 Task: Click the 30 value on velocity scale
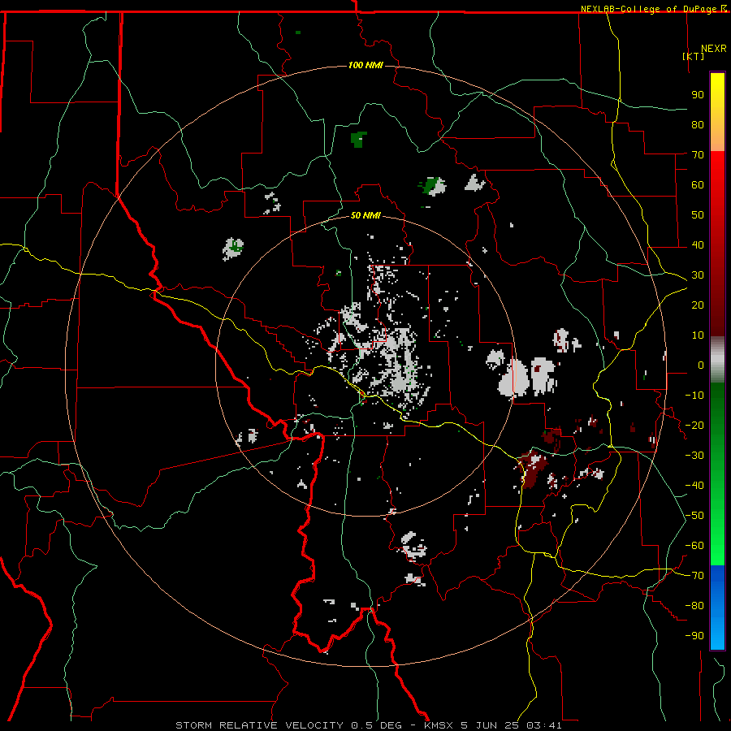pos(698,275)
